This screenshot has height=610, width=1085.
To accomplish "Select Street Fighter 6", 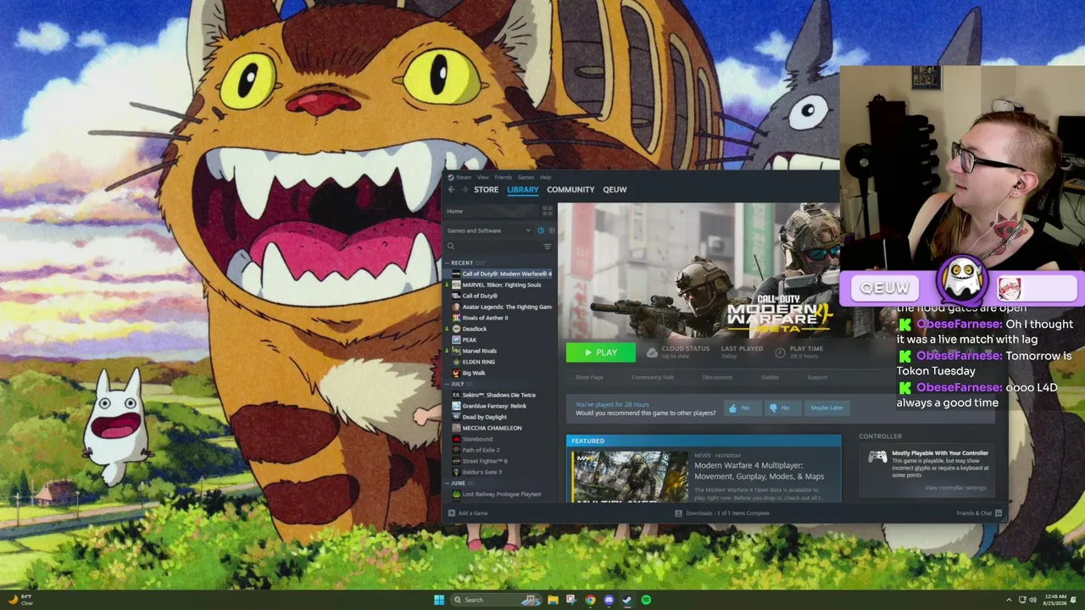I will 499,461.
